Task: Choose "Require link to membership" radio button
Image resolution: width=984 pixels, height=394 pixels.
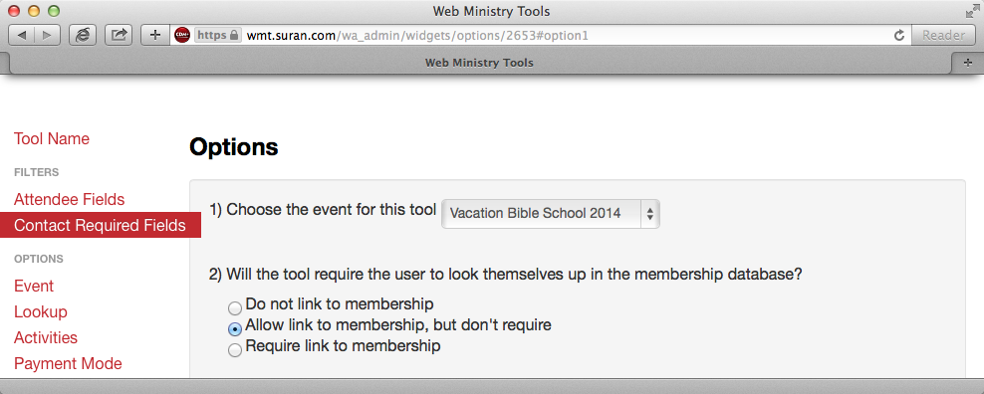Action: (235, 349)
